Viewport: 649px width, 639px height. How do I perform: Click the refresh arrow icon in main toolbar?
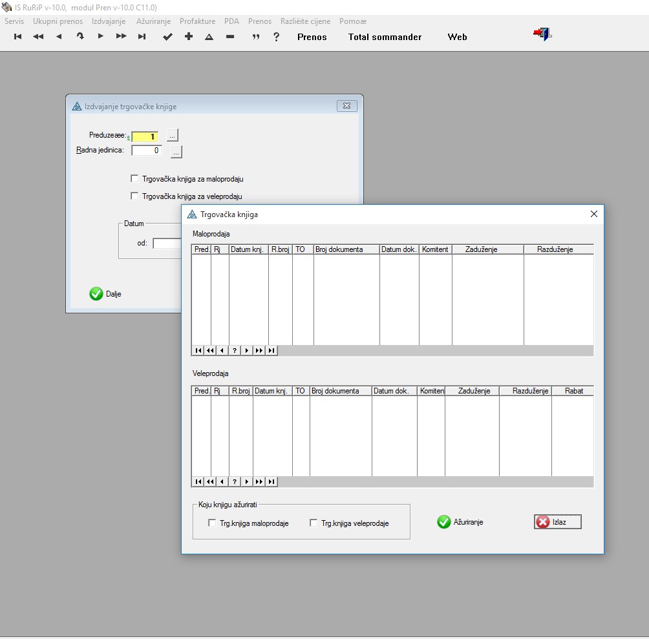click(80, 37)
